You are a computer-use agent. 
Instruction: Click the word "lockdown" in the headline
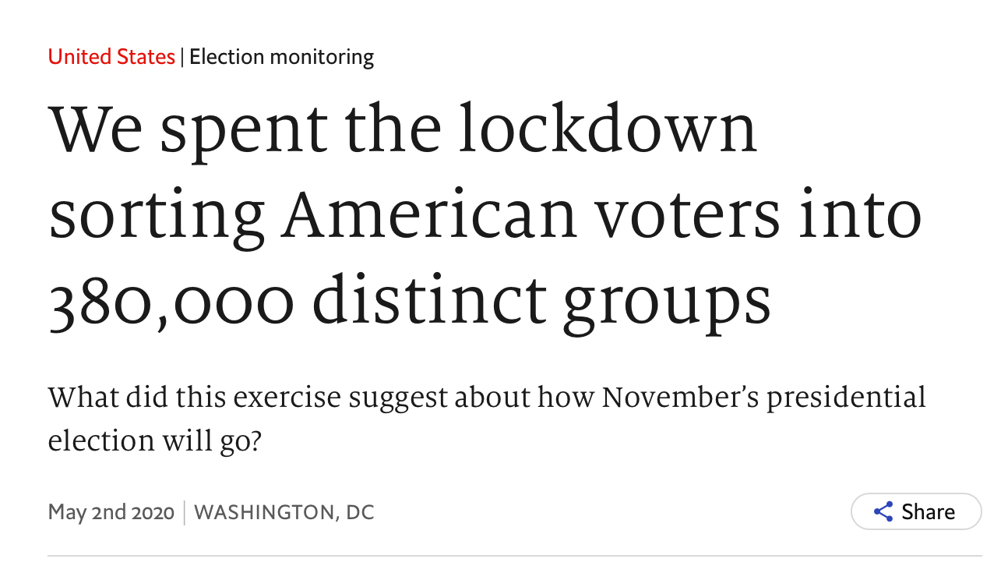click(607, 127)
